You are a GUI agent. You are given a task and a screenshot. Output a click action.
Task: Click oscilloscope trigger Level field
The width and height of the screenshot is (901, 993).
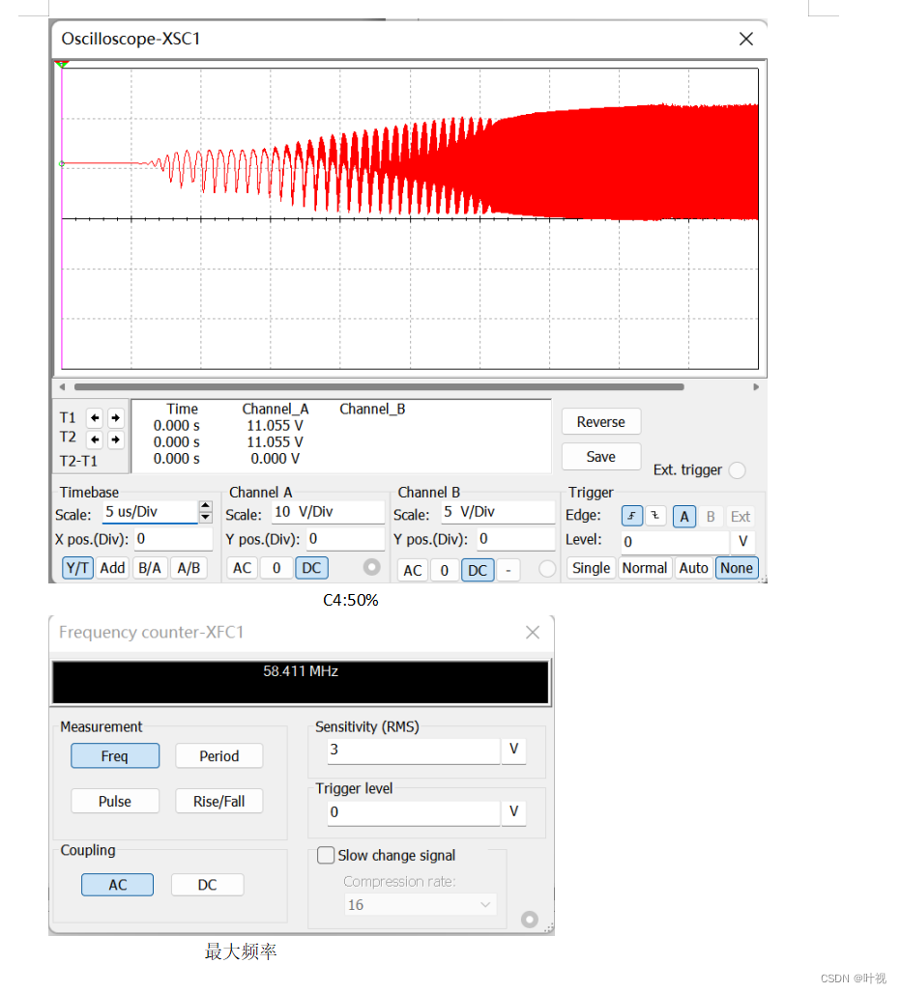point(676,542)
